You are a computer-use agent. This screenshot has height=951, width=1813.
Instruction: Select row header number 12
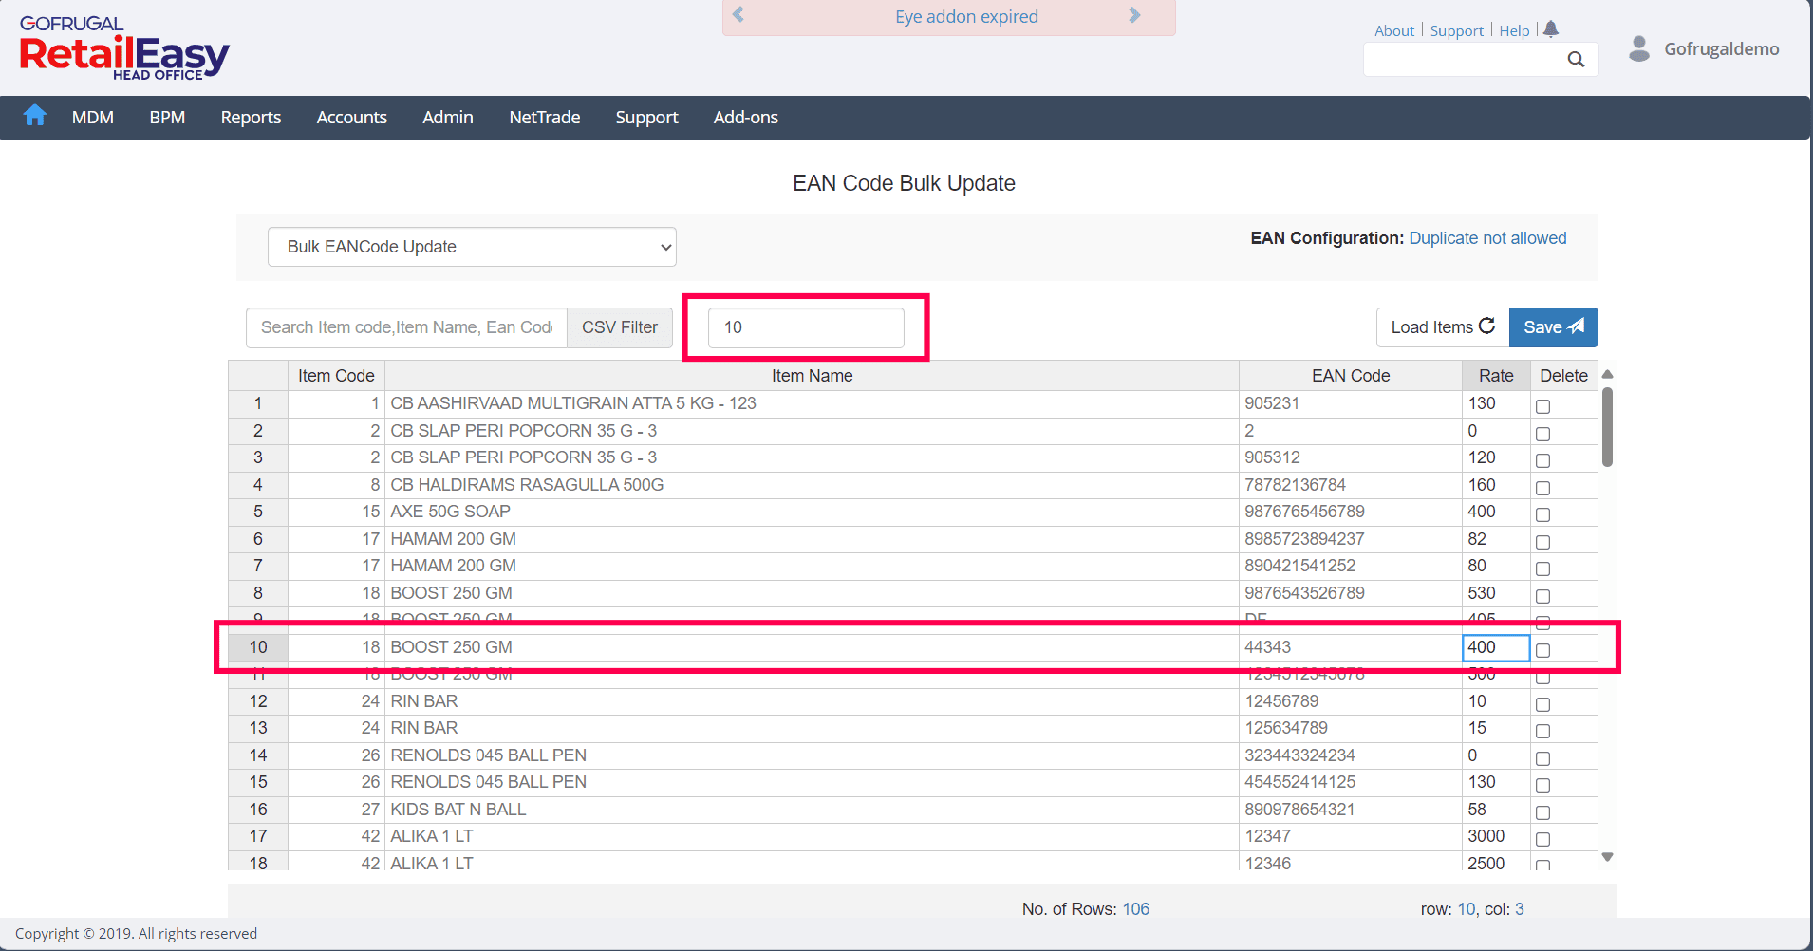point(258,701)
